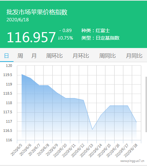Open the www.pingguo7.cn watermark link
This screenshot has width=147, height=166.
pyautogui.click(x=132, y=161)
